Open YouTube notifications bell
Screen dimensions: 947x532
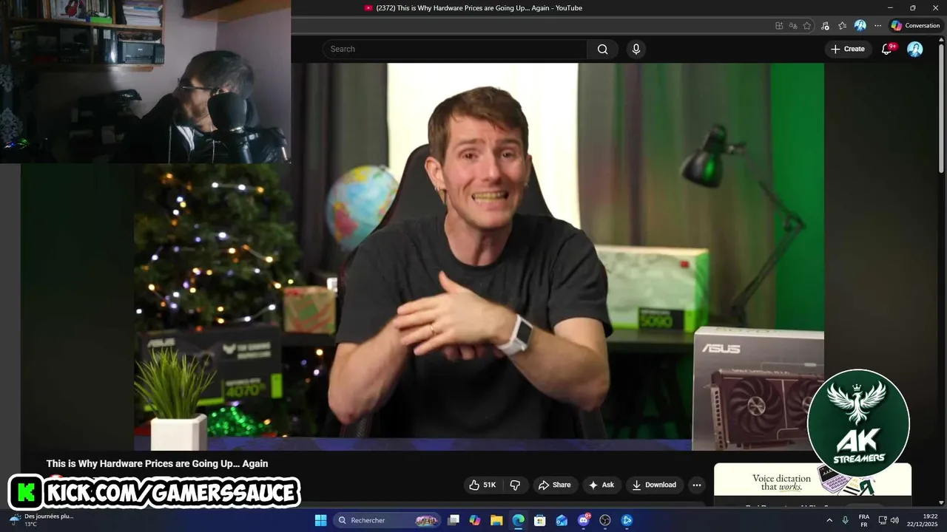click(886, 49)
